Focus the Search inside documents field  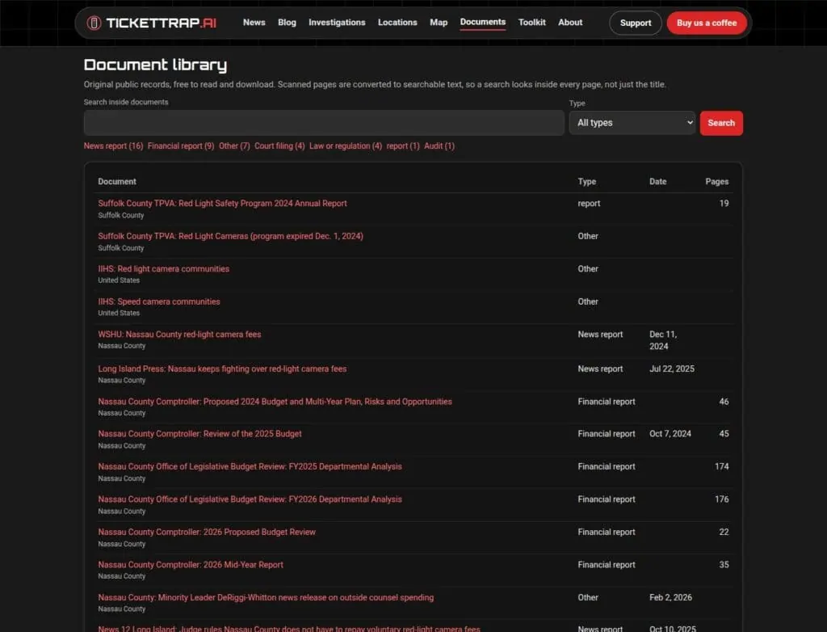[x=324, y=123]
